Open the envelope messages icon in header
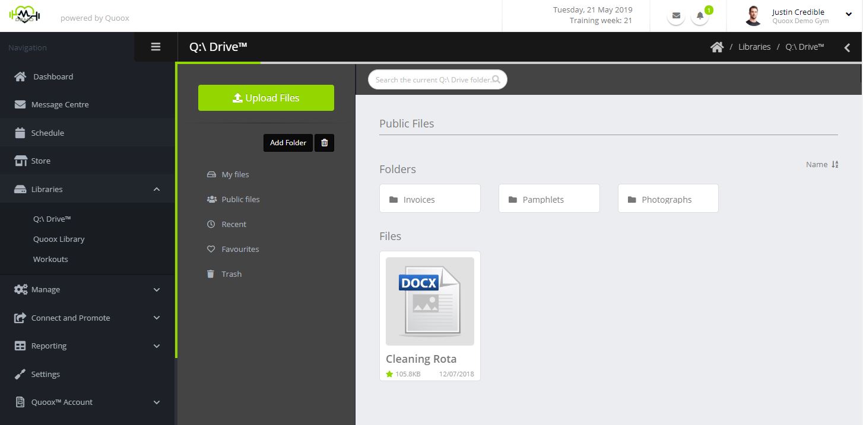The image size is (863, 425). point(676,16)
